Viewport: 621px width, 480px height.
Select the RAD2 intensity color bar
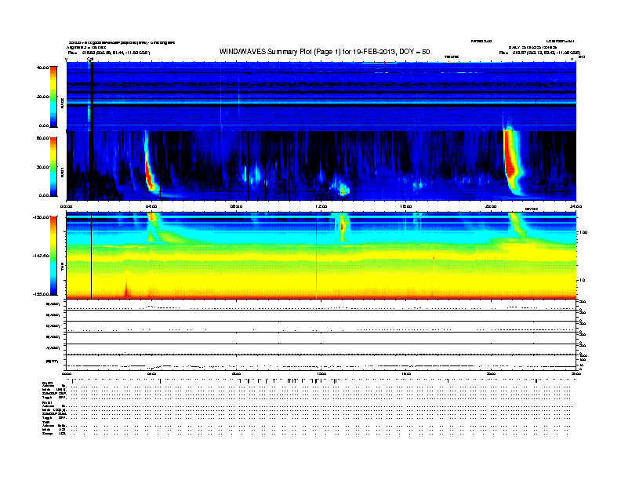pos(53,96)
